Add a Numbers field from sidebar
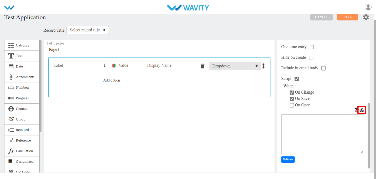The width and height of the screenshot is (376, 179). 22,88
